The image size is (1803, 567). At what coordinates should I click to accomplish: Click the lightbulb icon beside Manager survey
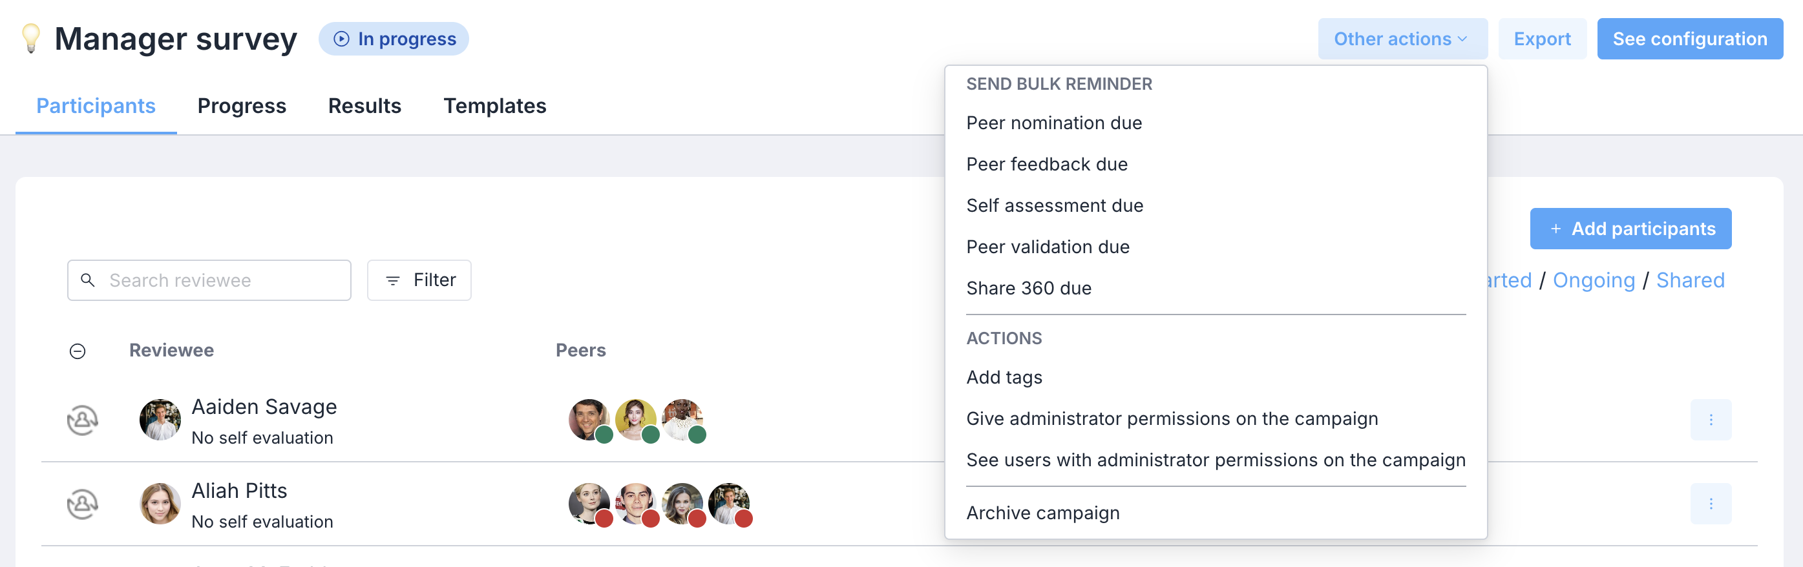pyautogui.click(x=31, y=39)
